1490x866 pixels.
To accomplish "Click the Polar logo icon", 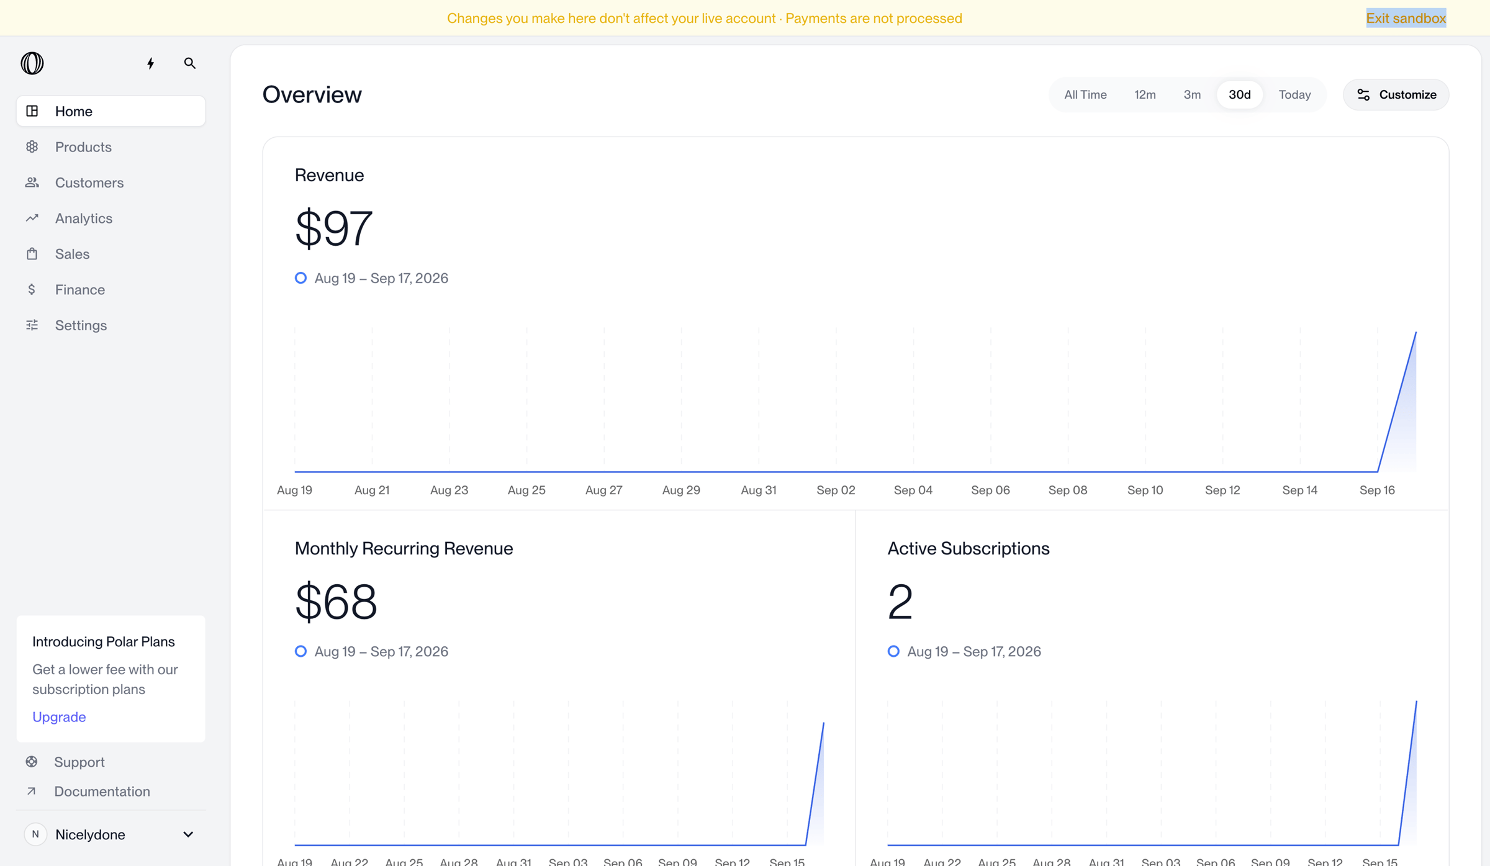I will 32,63.
